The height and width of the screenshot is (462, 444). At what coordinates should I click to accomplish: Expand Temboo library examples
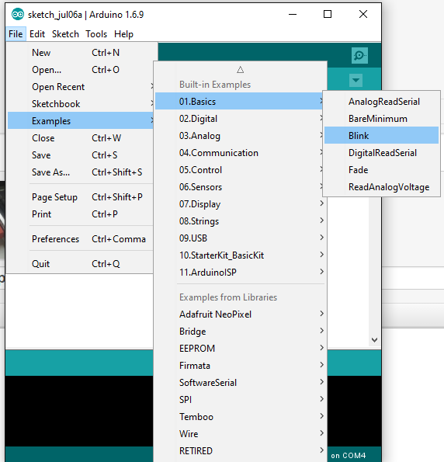[x=240, y=417]
